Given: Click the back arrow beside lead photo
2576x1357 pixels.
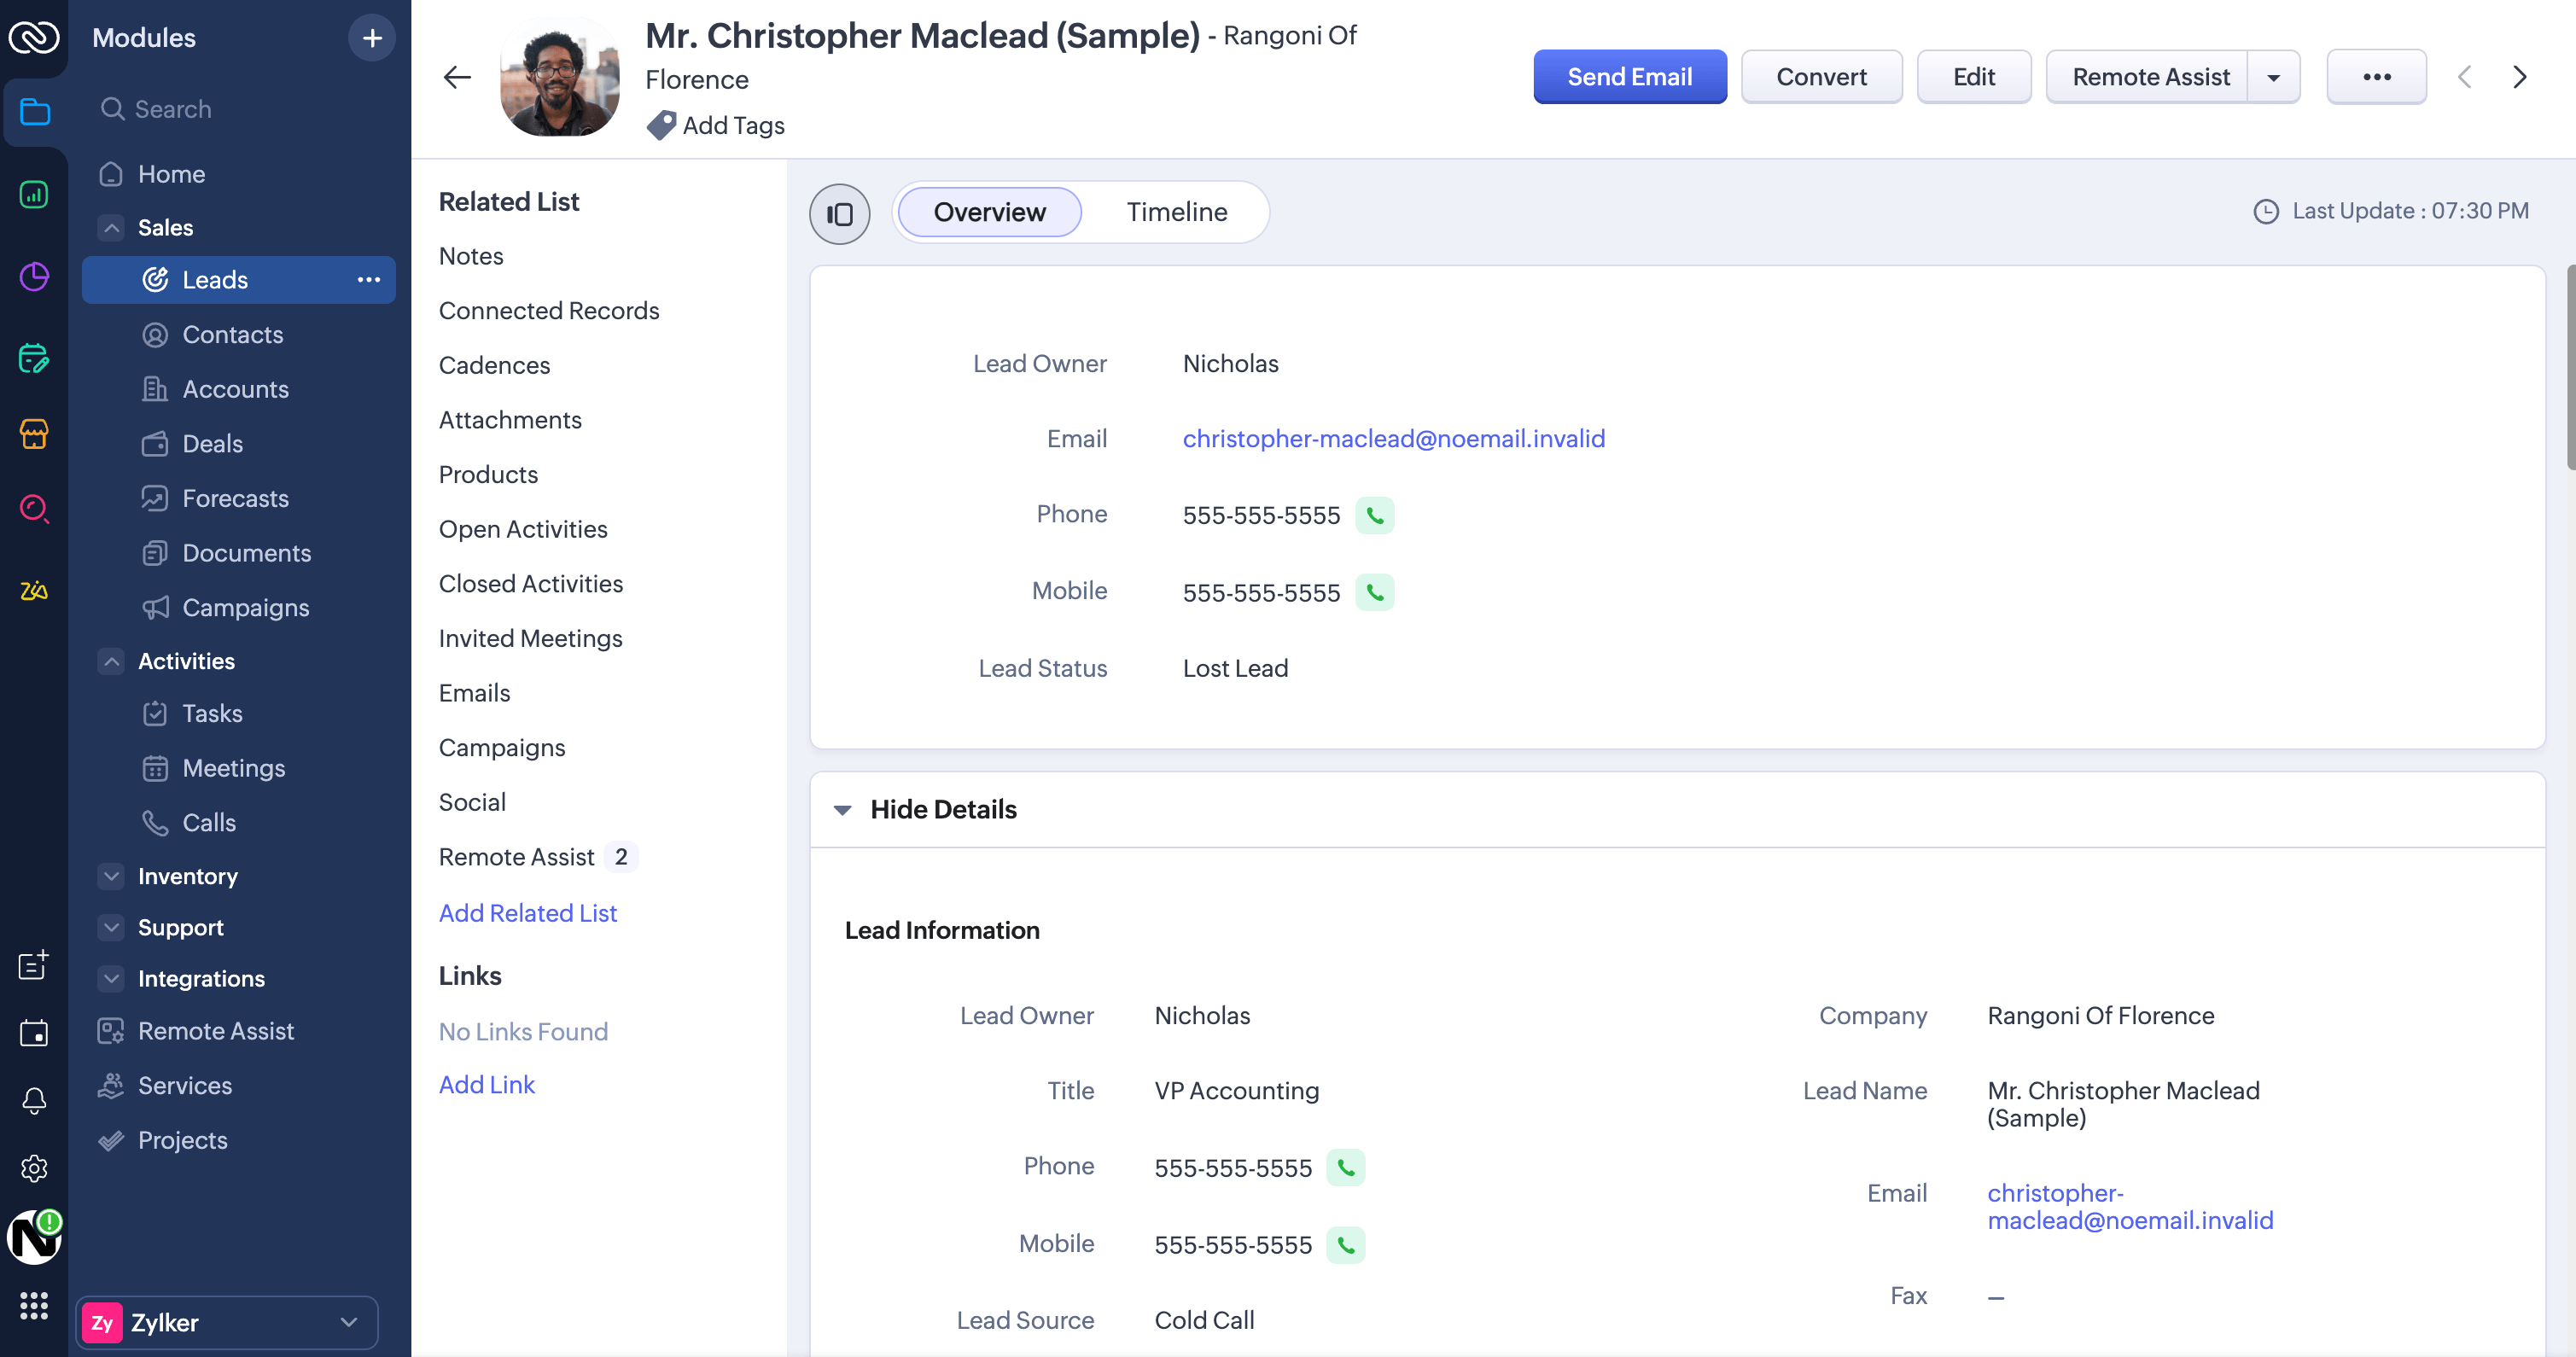Looking at the screenshot, I should pos(457,77).
